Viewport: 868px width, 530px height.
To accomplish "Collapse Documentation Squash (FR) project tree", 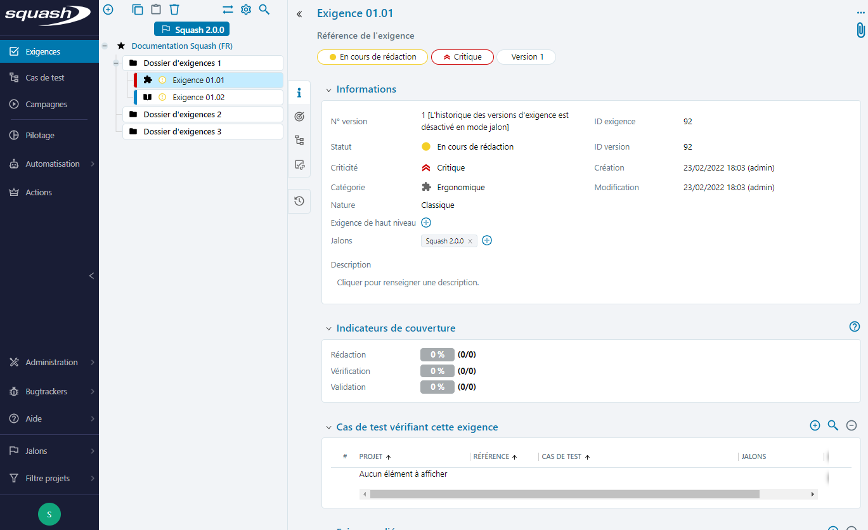I will point(105,46).
